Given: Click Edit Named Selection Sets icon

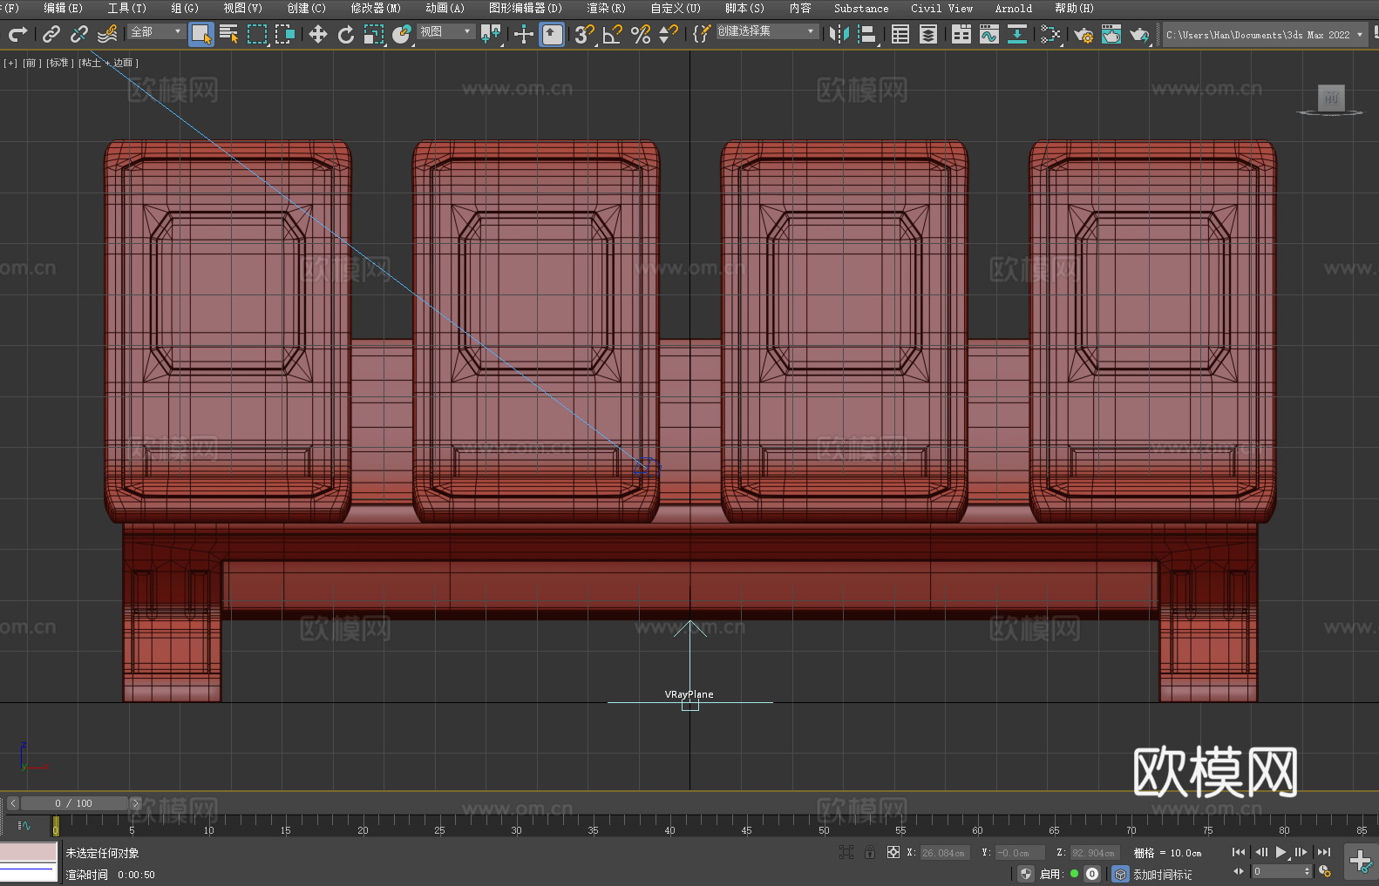Looking at the screenshot, I should point(701,34).
